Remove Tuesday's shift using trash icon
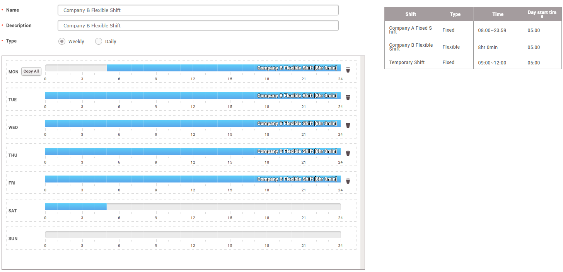Screen dimensions: 563x272 (x=348, y=98)
